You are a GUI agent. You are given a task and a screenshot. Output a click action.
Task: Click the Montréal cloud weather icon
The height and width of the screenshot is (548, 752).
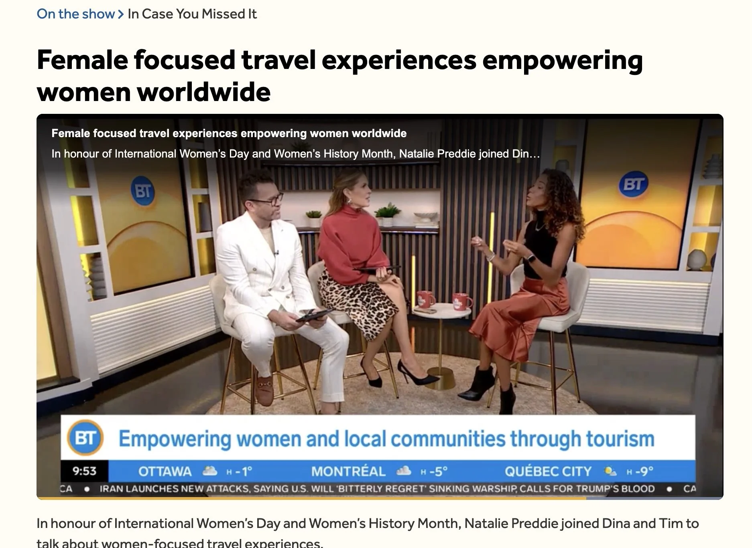tap(404, 471)
